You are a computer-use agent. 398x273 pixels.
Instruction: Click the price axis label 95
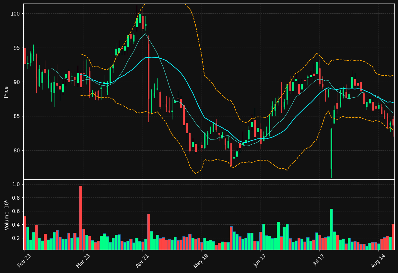[x=17, y=48]
